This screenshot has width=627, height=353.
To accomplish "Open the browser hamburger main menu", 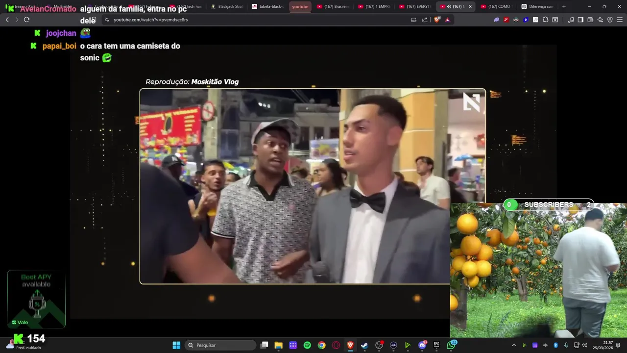I will pyautogui.click(x=620, y=20).
